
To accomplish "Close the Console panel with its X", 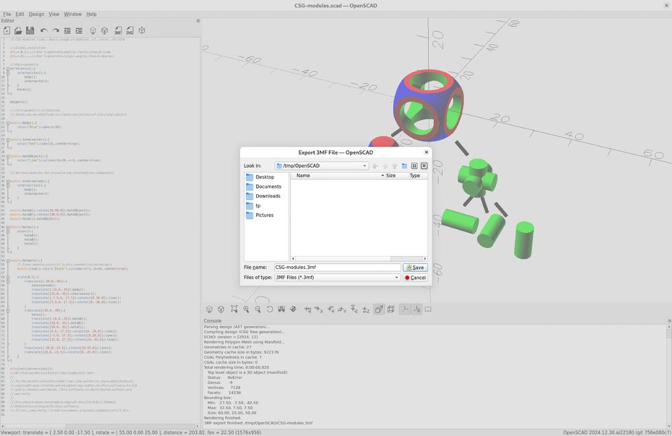I will tap(669, 320).
